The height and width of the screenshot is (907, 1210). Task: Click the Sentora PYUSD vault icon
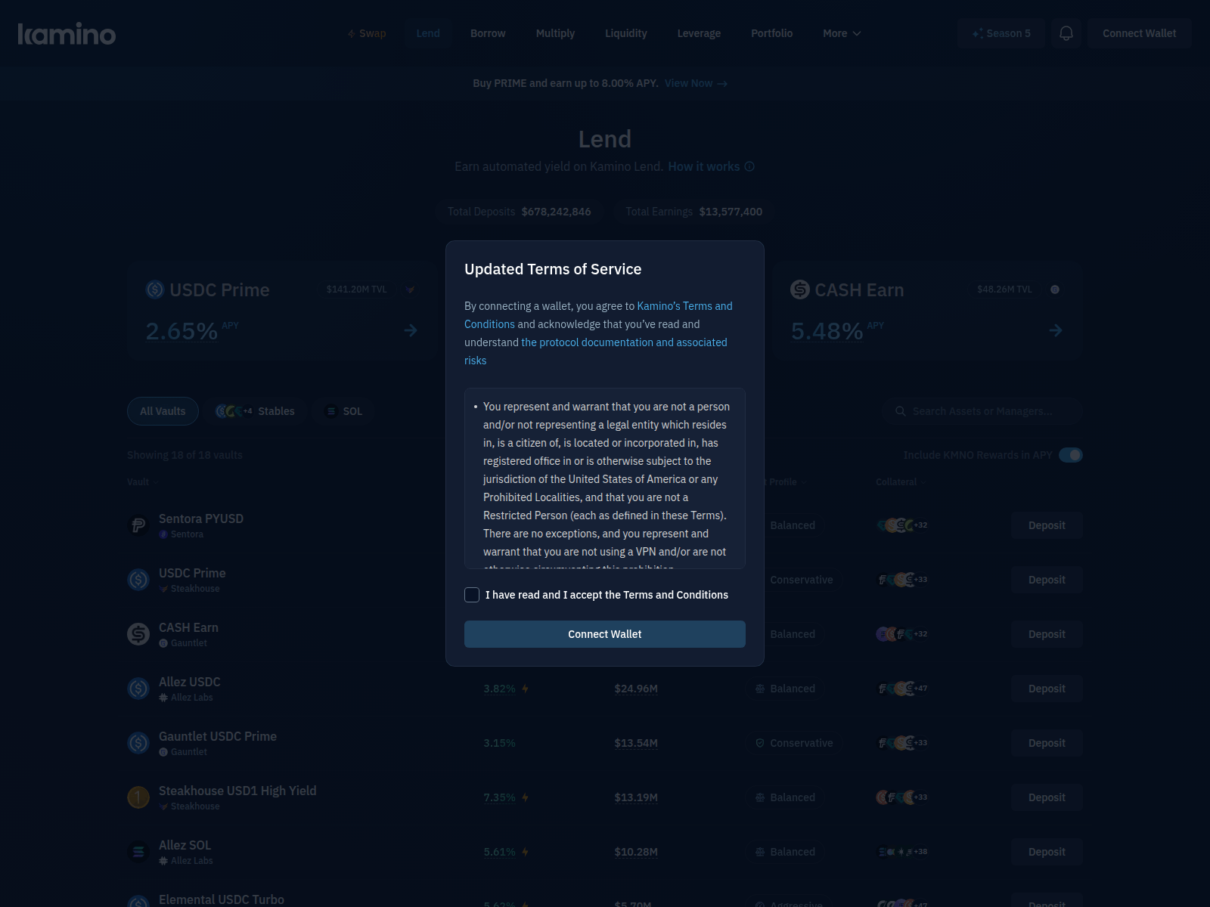[x=138, y=525]
